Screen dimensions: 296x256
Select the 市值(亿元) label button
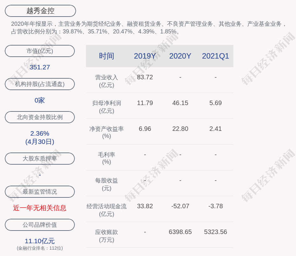coord(40,51)
